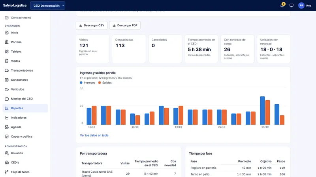This screenshot has height=177, width=316.
Task: Click the Promedio column header
Action: [245, 161]
